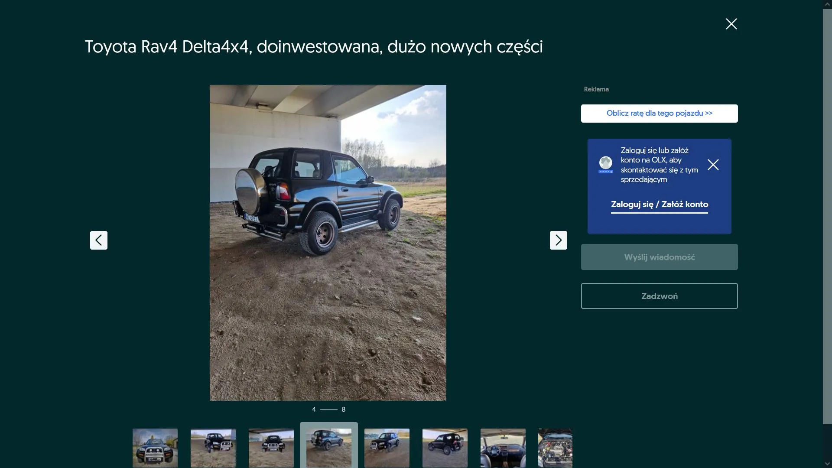
Task: Advance to the next photo
Action: (558, 240)
